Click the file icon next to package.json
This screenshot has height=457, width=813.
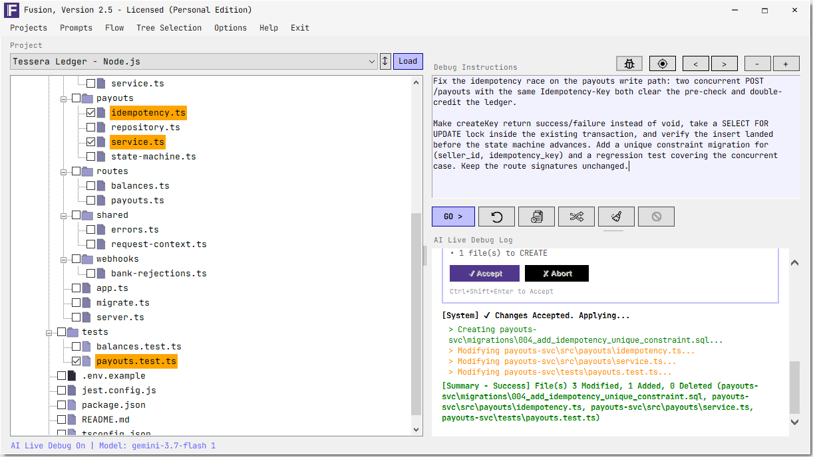click(72, 405)
